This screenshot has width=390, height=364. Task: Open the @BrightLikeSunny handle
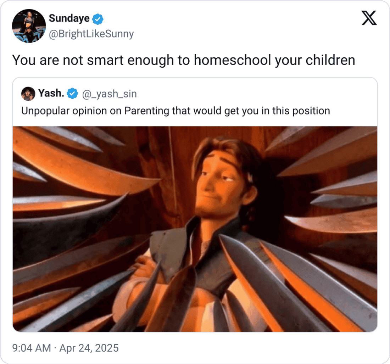click(x=91, y=34)
